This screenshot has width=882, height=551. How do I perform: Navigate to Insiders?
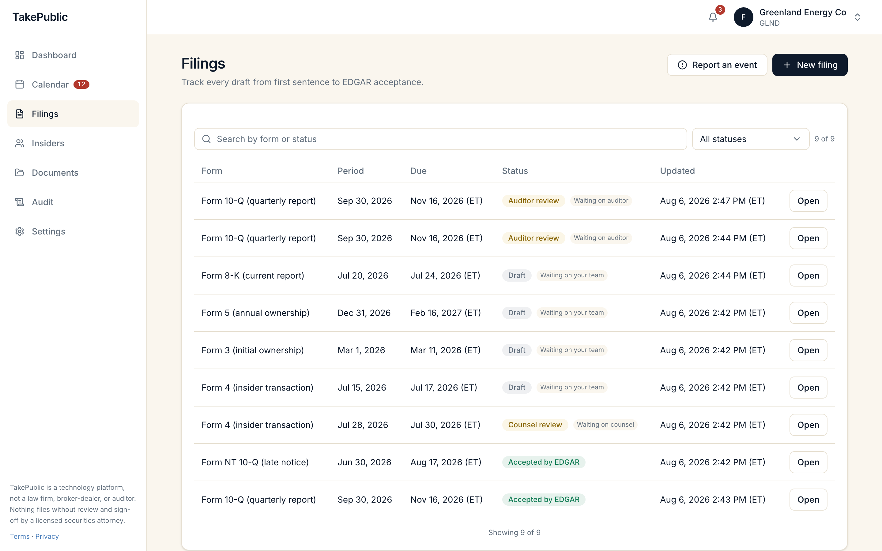[73, 143]
